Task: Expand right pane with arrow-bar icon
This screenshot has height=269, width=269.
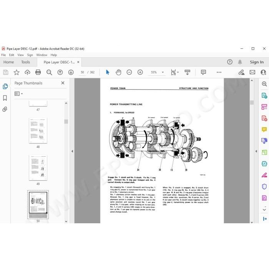Action: pos(265,219)
